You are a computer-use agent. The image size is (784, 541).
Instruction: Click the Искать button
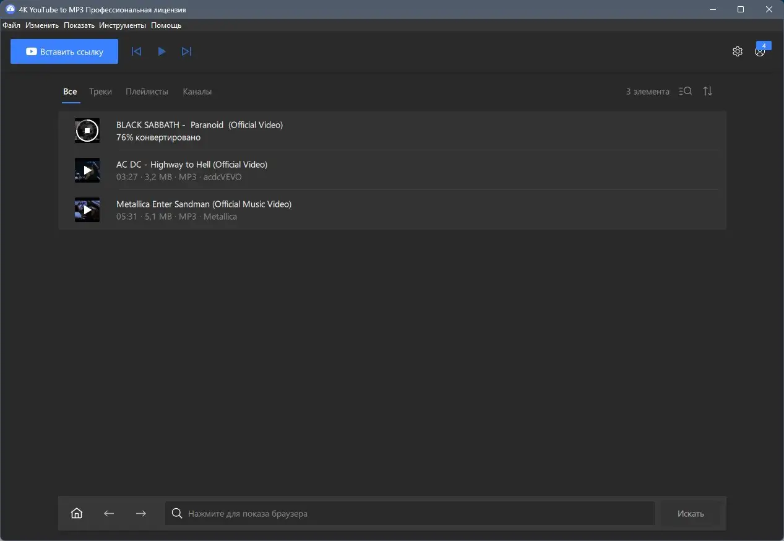coord(691,513)
